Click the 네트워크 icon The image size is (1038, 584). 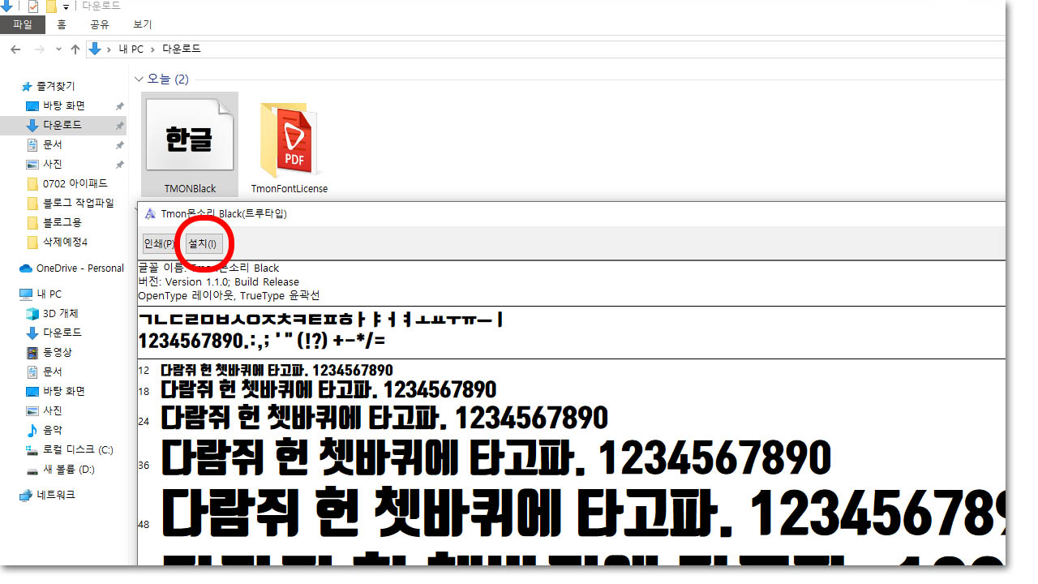(x=26, y=495)
